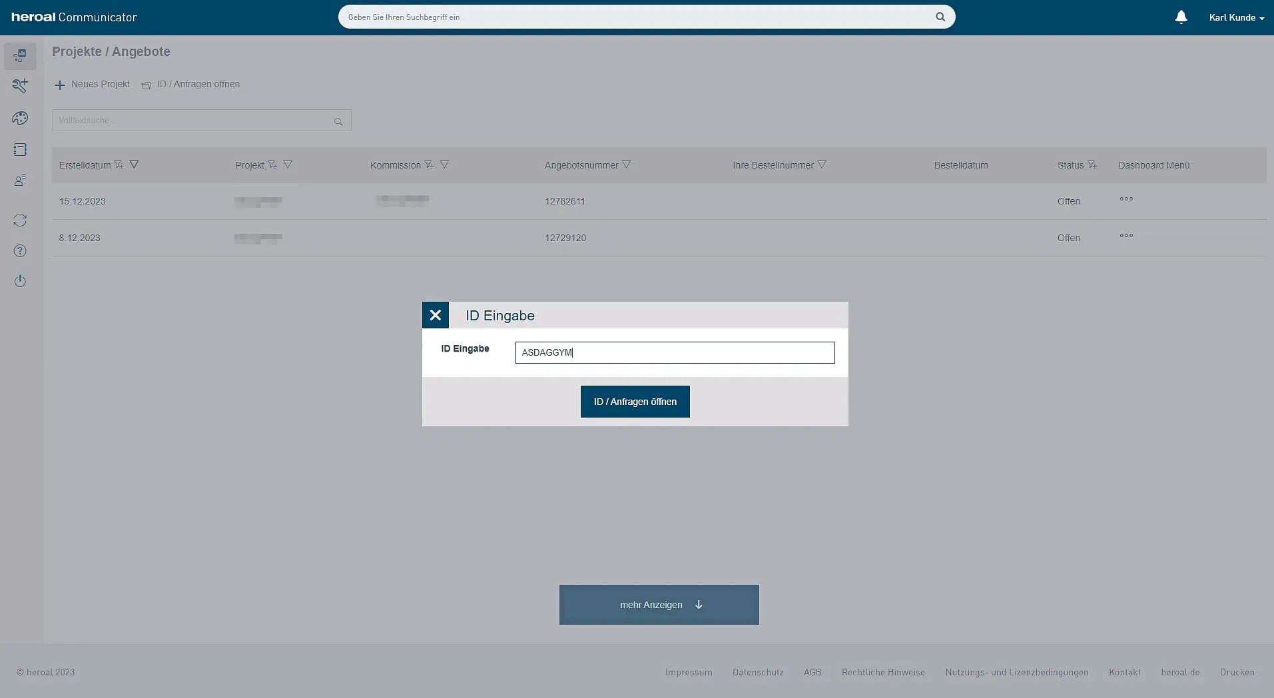The image size is (1274, 698).
Task: Open dashboard menu for offer 12782611
Action: [1126, 199]
